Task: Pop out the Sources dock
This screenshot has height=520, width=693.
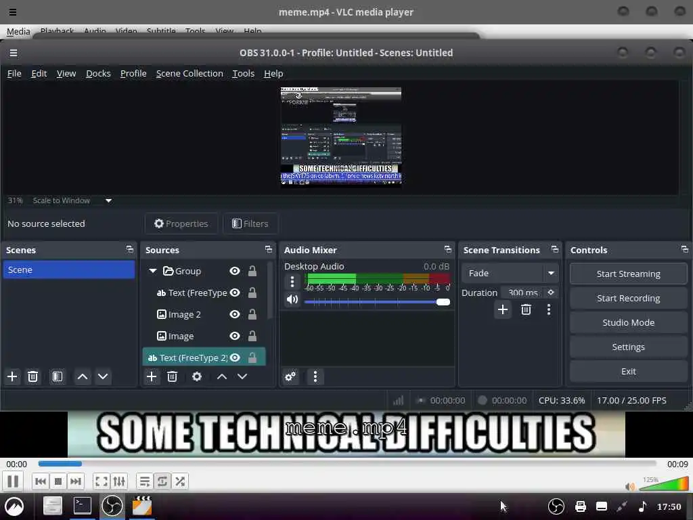Action: [x=268, y=250]
